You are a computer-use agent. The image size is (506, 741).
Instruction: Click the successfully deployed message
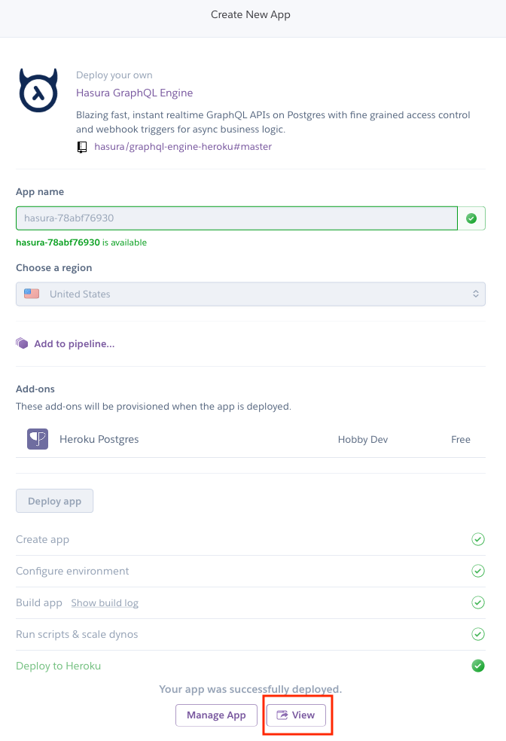[251, 689]
